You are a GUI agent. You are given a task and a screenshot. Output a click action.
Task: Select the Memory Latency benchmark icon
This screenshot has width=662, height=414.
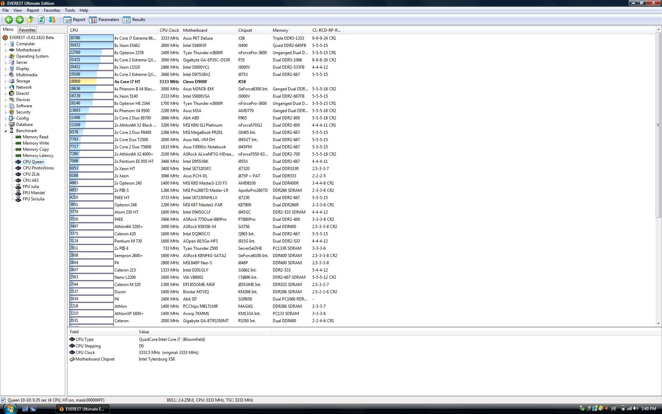point(18,156)
